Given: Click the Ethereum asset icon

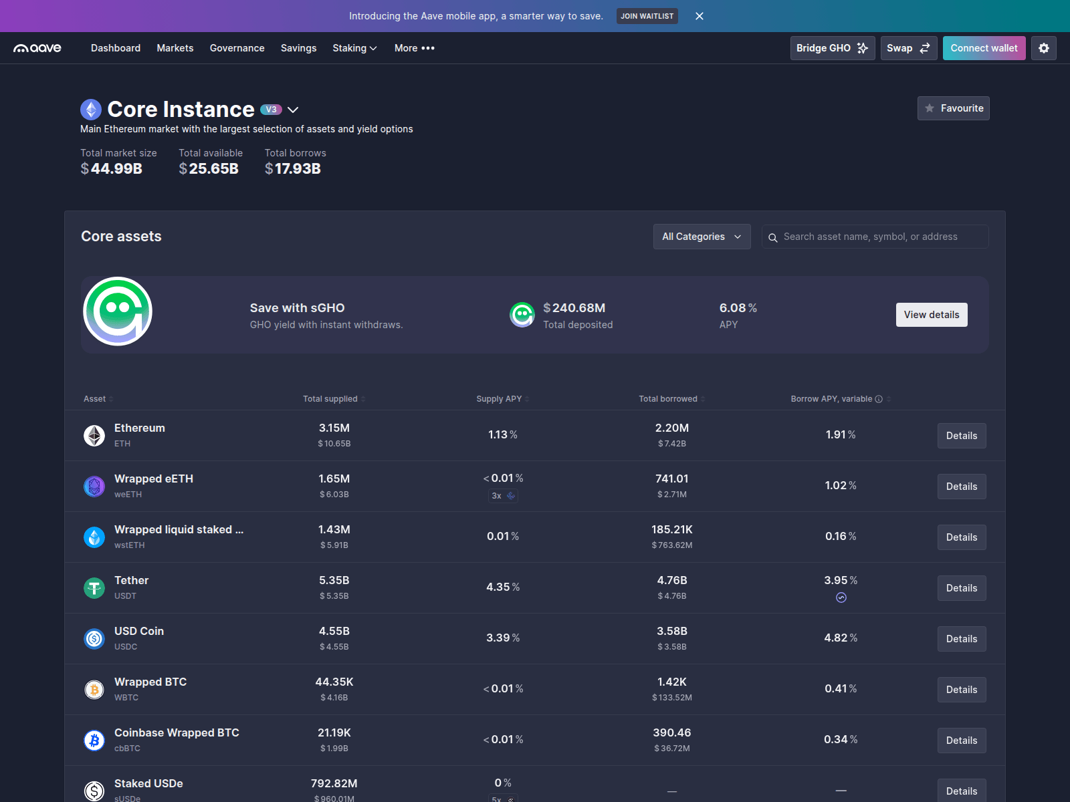Looking at the screenshot, I should [x=94, y=435].
